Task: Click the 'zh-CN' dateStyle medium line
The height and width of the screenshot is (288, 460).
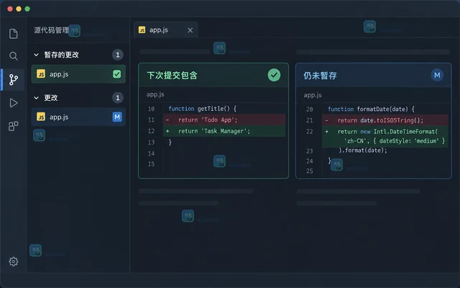Action: [395, 141]
